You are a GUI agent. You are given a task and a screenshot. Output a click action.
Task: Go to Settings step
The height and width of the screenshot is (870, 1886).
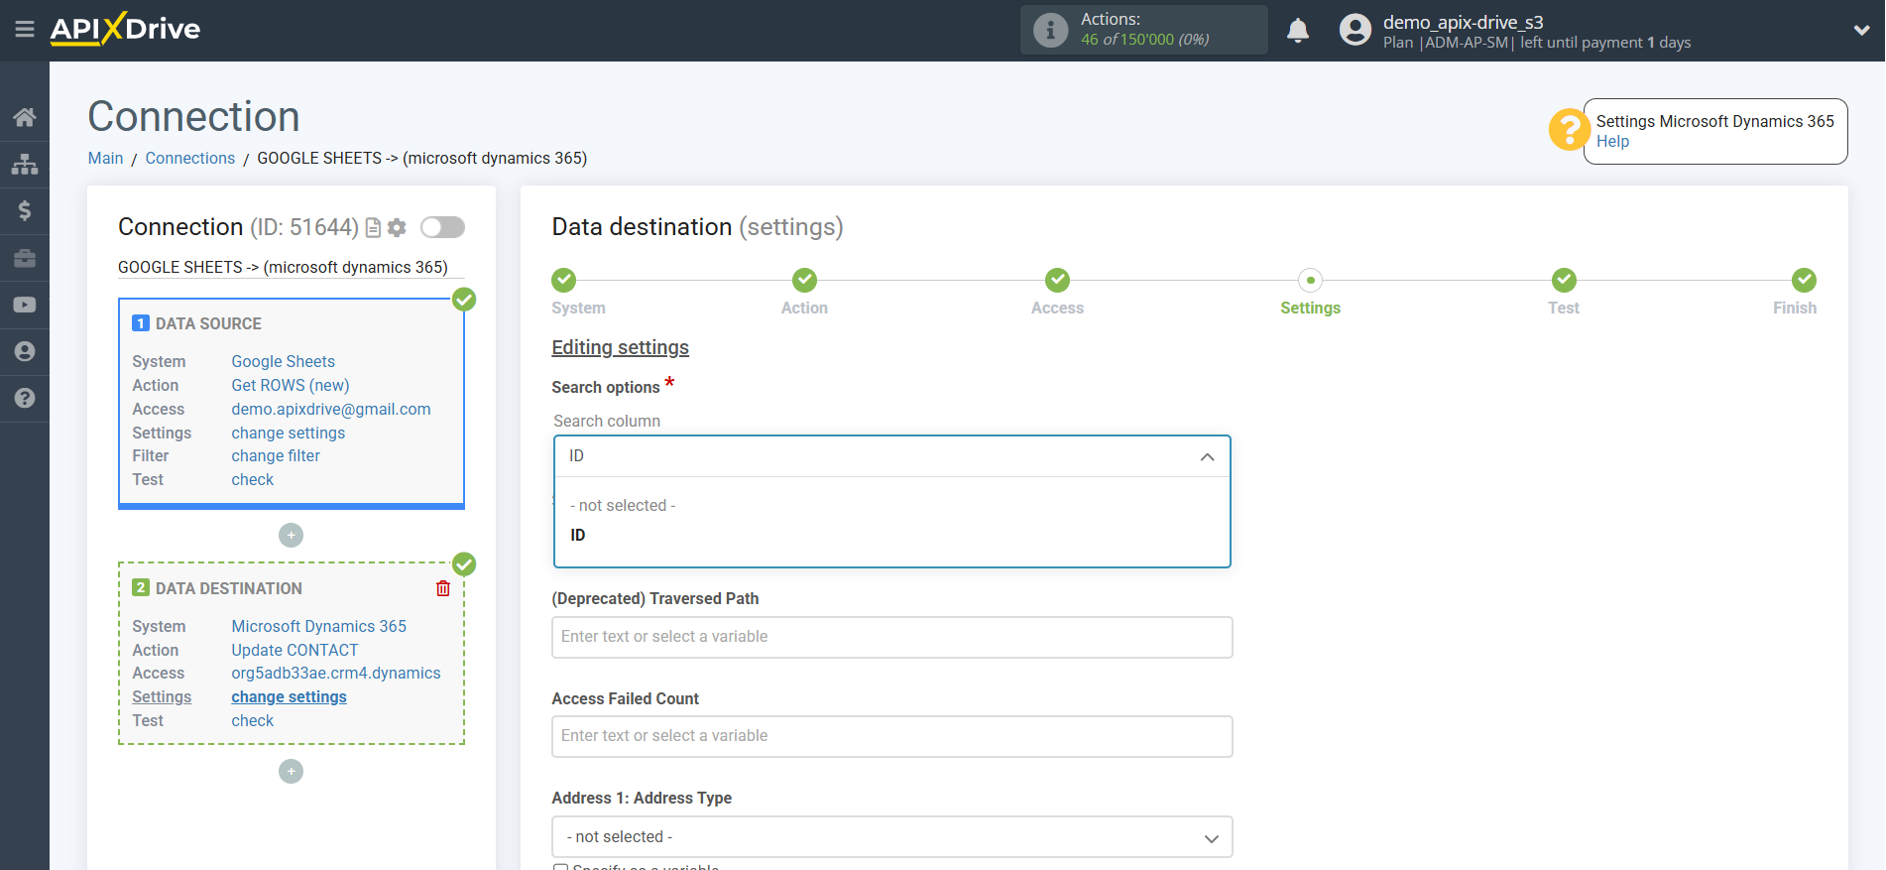click(1311, 280)
